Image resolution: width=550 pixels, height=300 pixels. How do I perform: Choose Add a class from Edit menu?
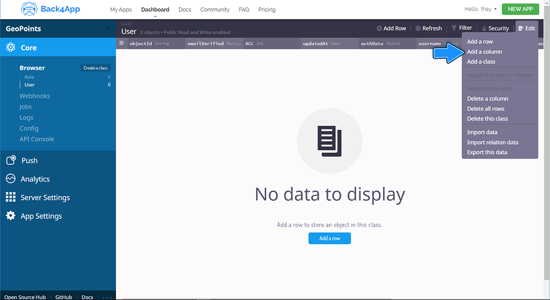point(481,62)
